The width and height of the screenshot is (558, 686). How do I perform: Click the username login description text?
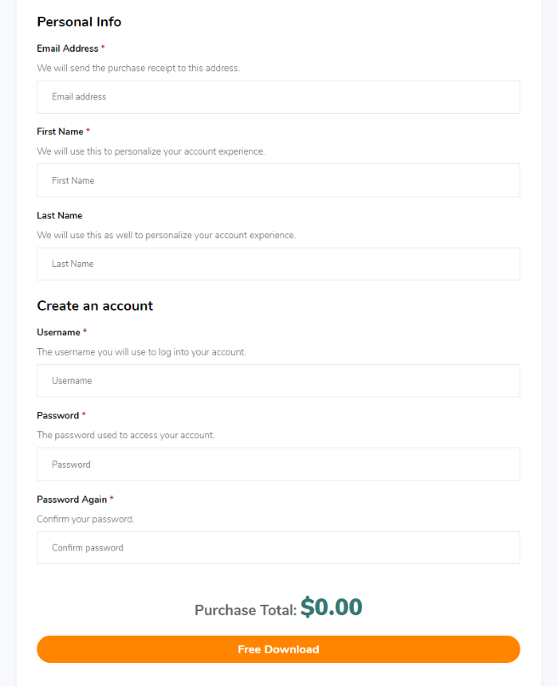[141, 352]
